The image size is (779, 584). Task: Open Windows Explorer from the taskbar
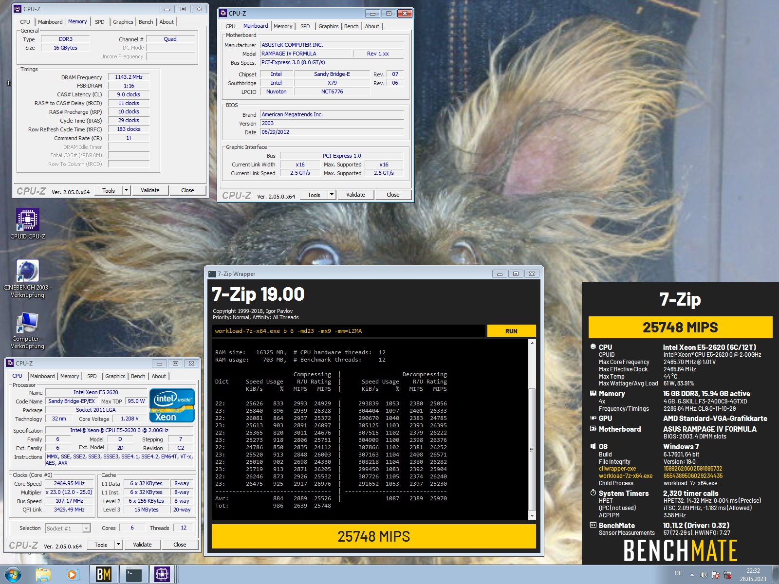click(x=43, y=575)
